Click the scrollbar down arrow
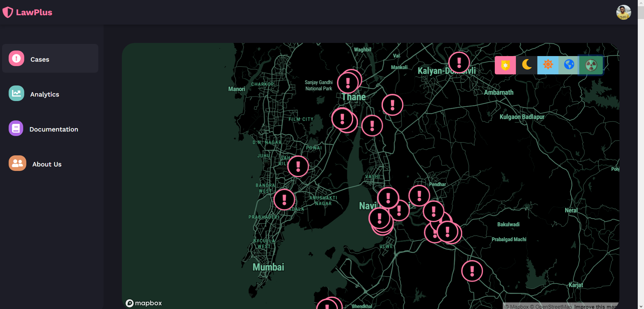This screenshot has width=644, height=309. pos(641,306)
